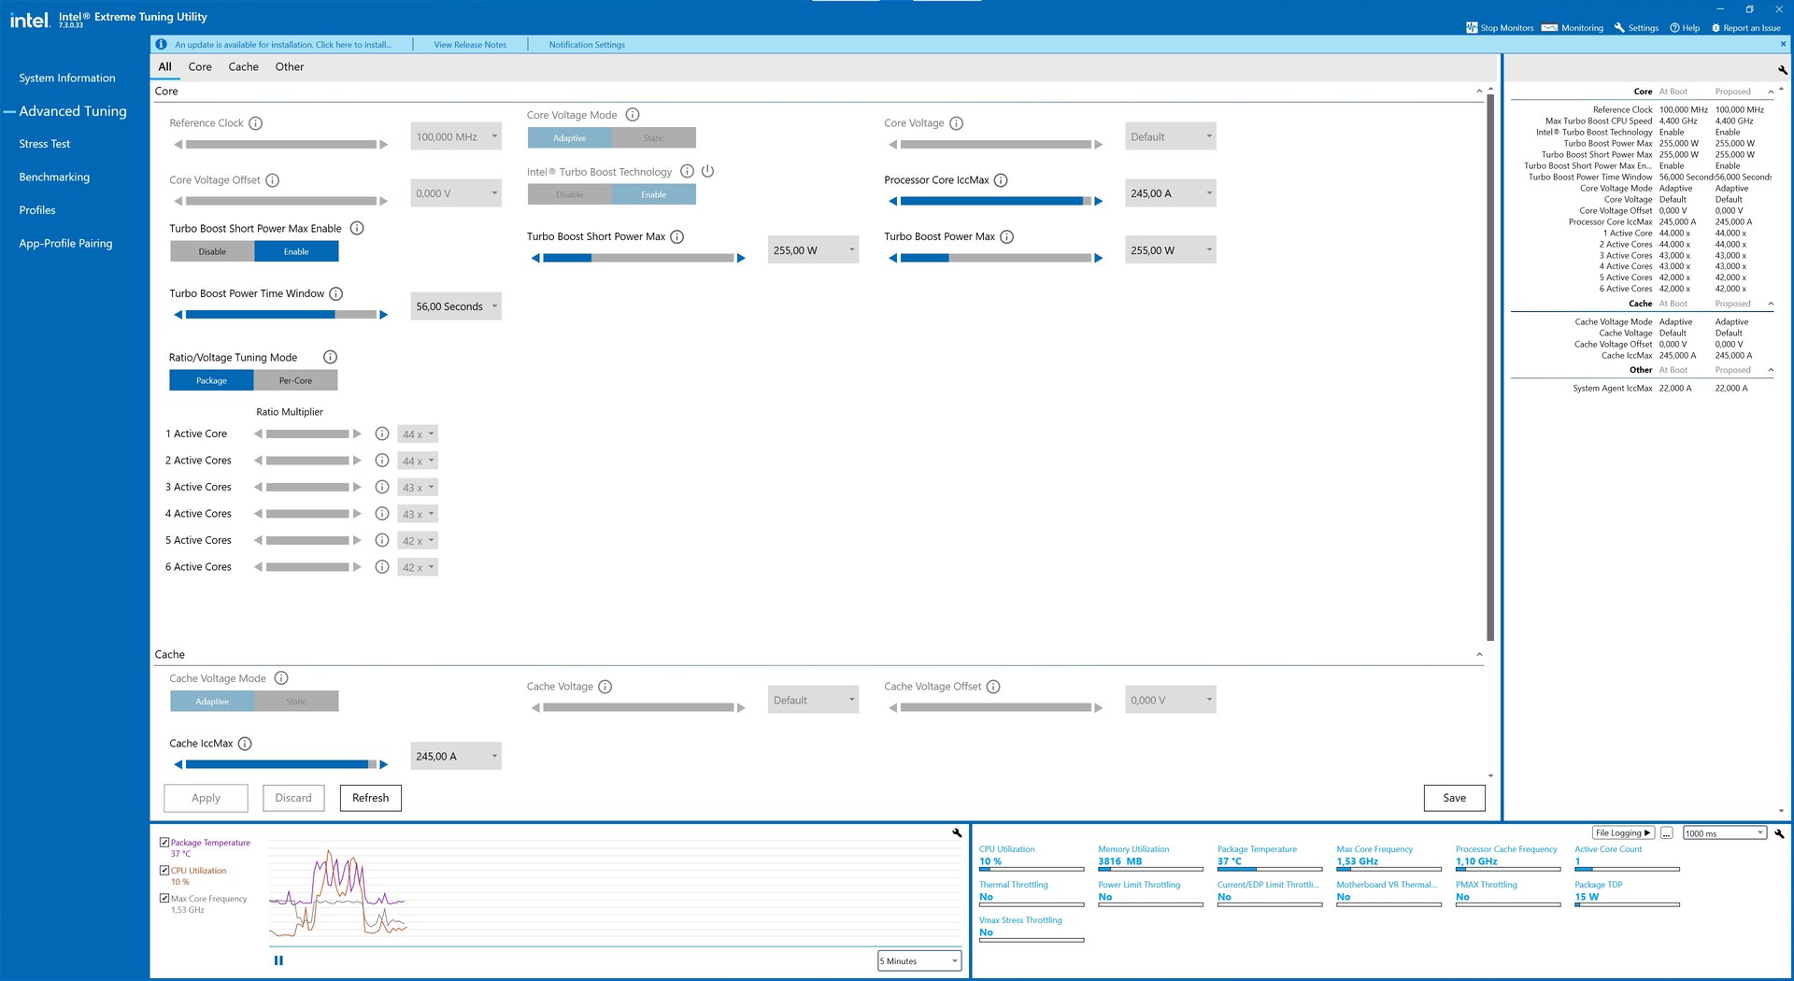Open info for Core Voltage Mode
The height and width of the screenshot is (981, 1794).
point(633,115)
